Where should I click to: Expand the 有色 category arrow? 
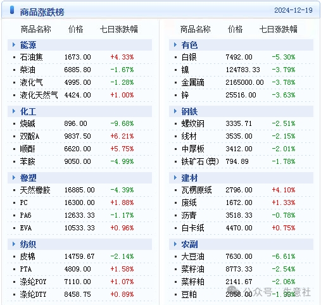[x=175, y=45]
